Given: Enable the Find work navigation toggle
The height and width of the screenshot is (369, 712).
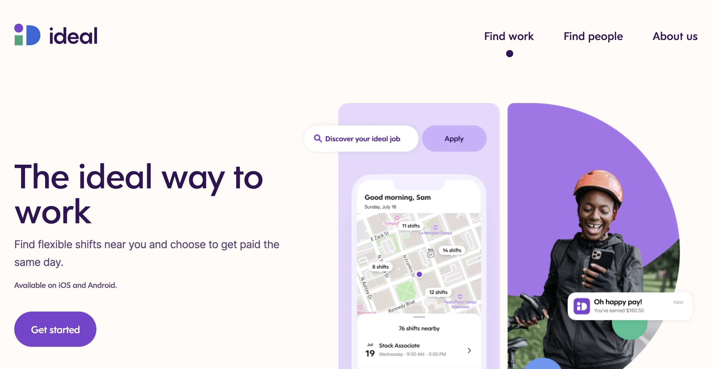Looking at the screenshot, I should pos(508,35).
